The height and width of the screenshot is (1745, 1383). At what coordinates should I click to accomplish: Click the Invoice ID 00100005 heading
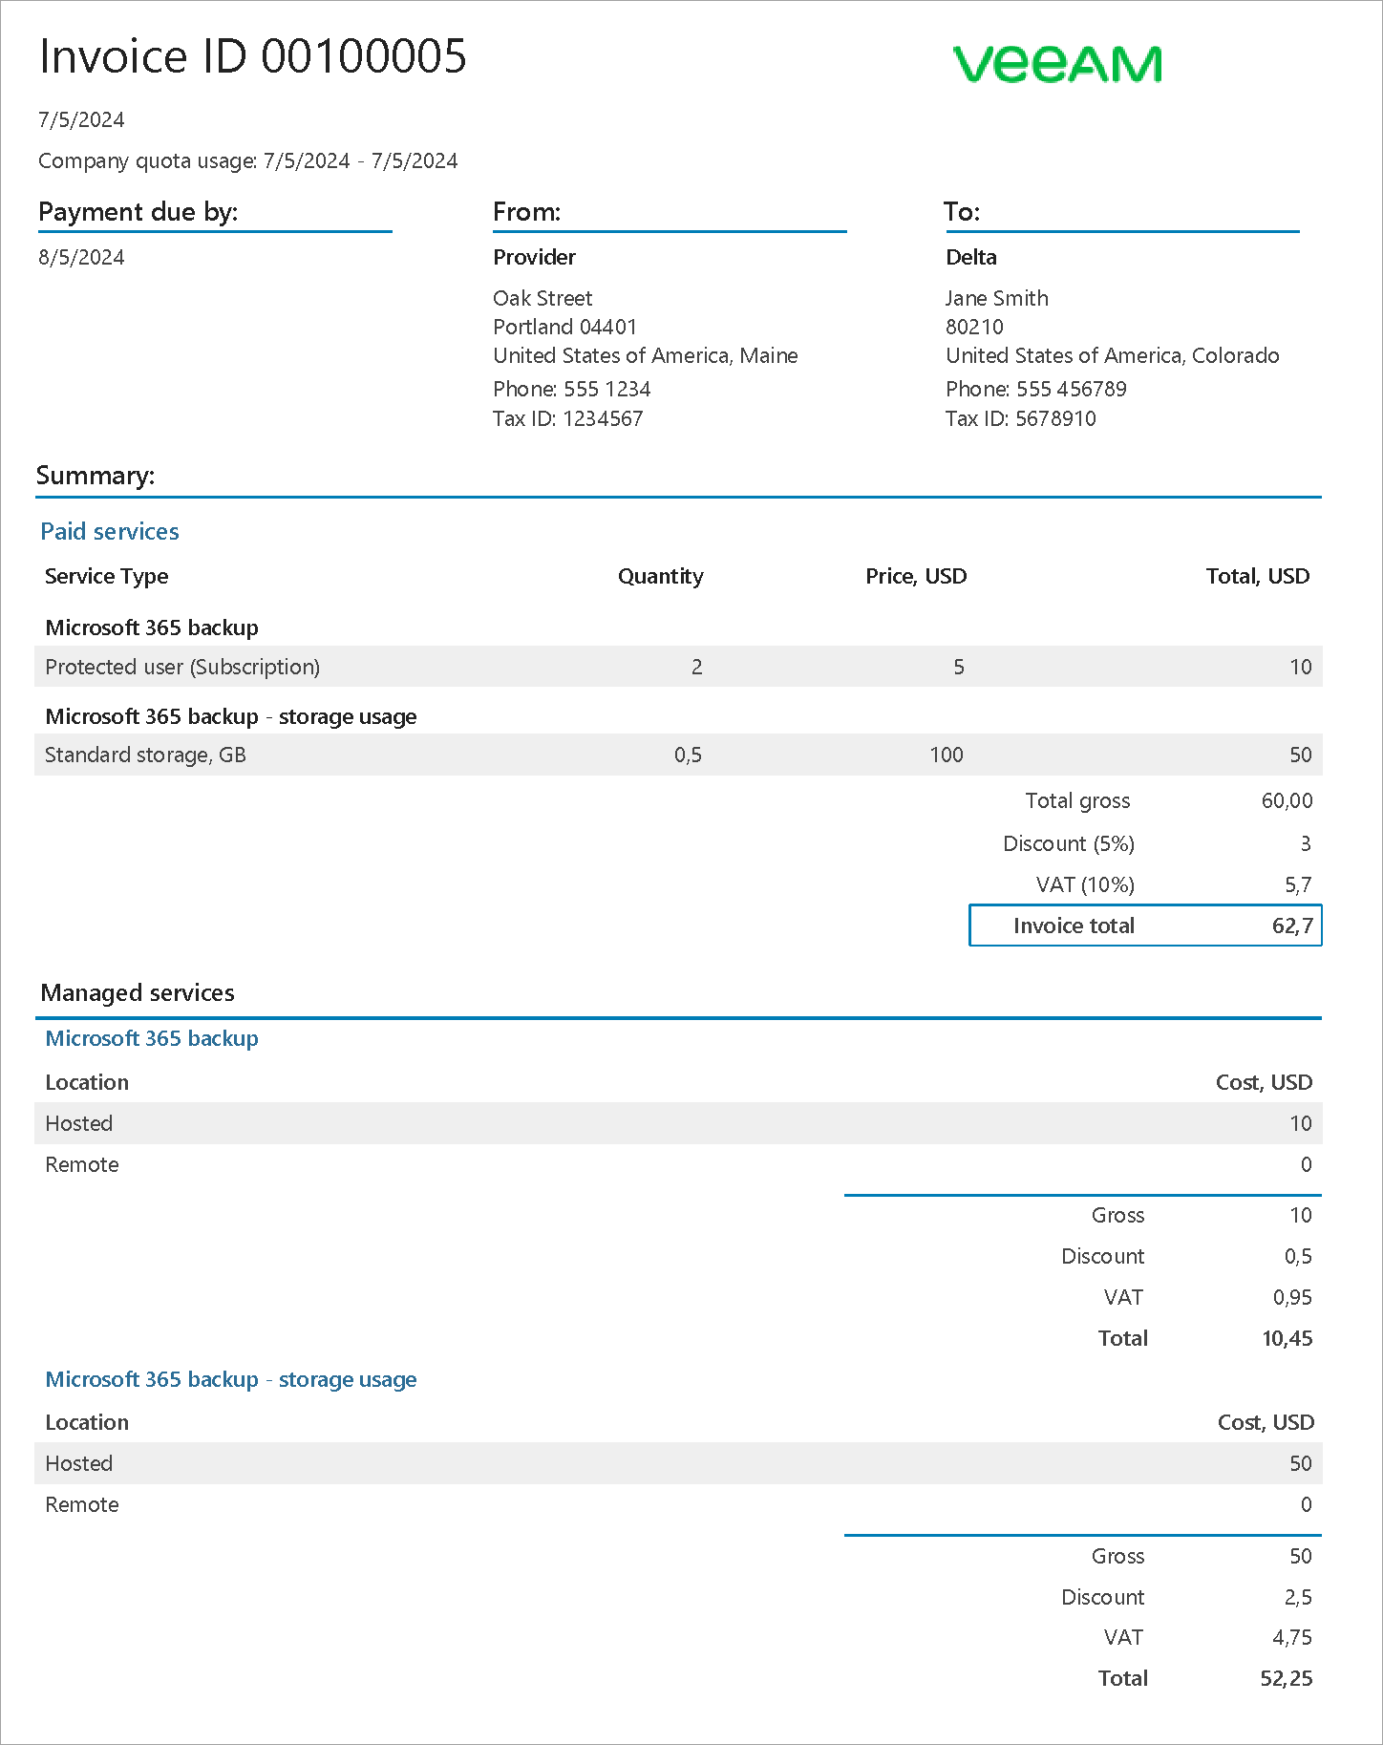coord(252,56)
